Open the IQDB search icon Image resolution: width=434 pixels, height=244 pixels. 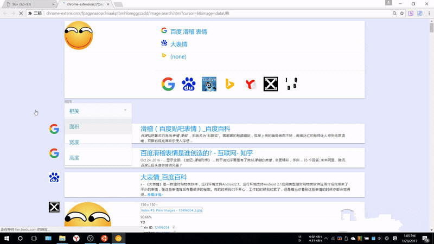[x=291, y=84]
